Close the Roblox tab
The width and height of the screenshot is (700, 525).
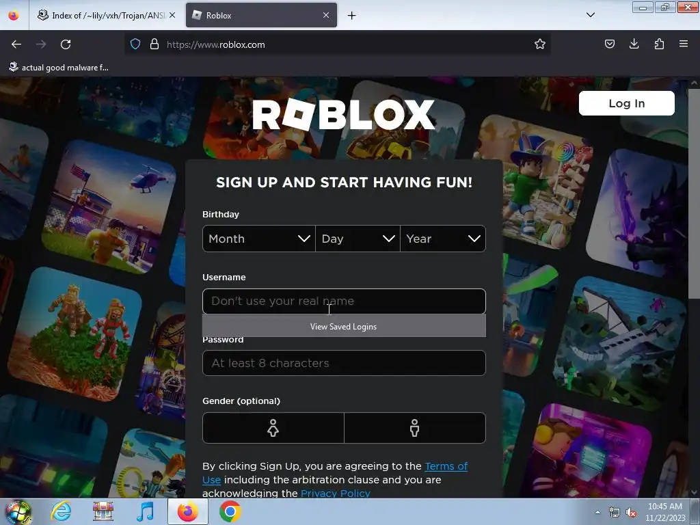[x=326, y=15]
